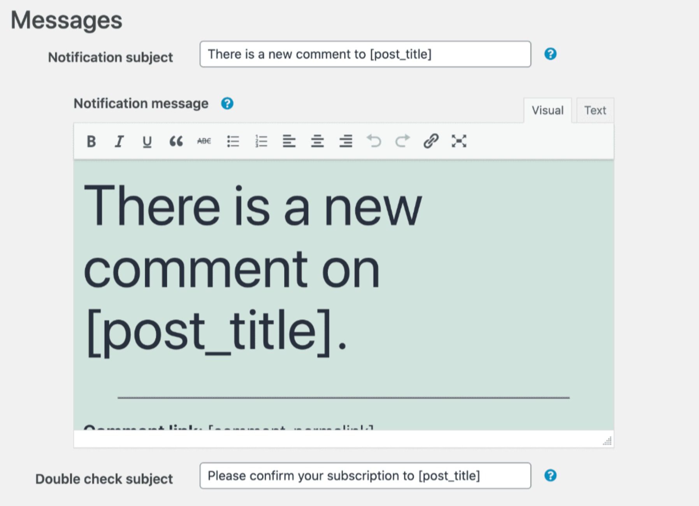The width and height of the screenshot is (699, 506).
Task: Insert a hyperlink in the message
Action: pyautogui.click(x=431, y=141)
